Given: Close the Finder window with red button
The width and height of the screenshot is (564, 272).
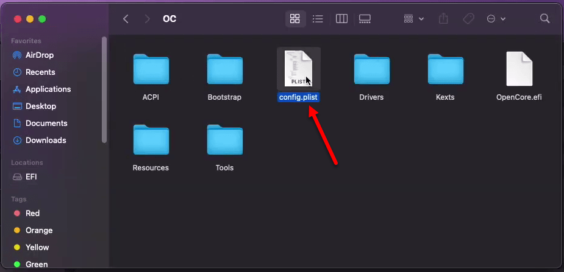Looking at the screenshot, I should pos(17,19).
